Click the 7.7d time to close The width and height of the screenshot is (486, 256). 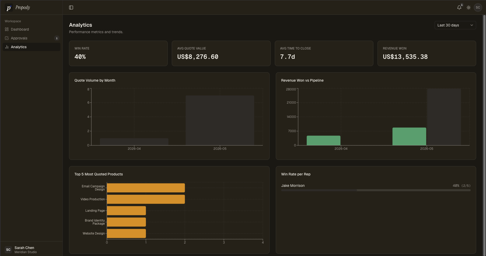(288, 57)
